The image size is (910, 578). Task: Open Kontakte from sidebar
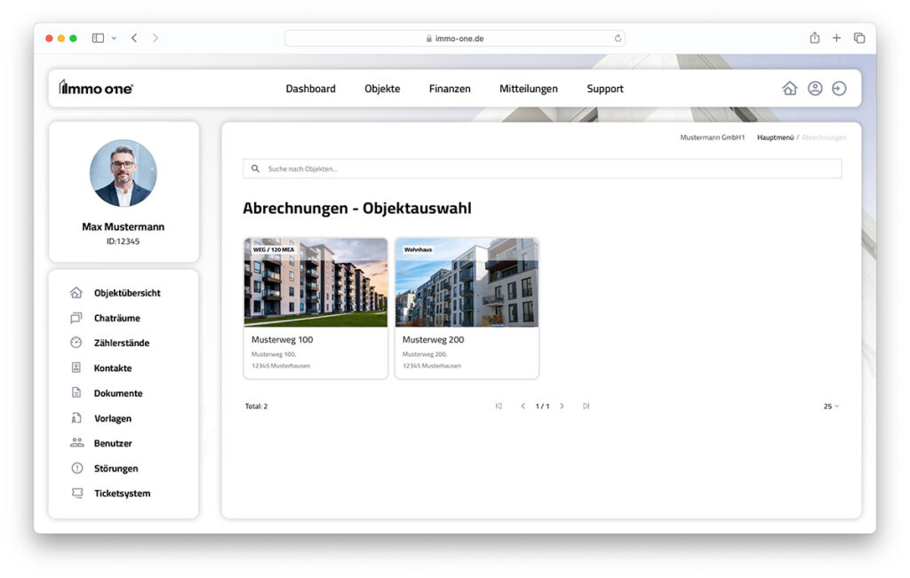pos(113,368)
